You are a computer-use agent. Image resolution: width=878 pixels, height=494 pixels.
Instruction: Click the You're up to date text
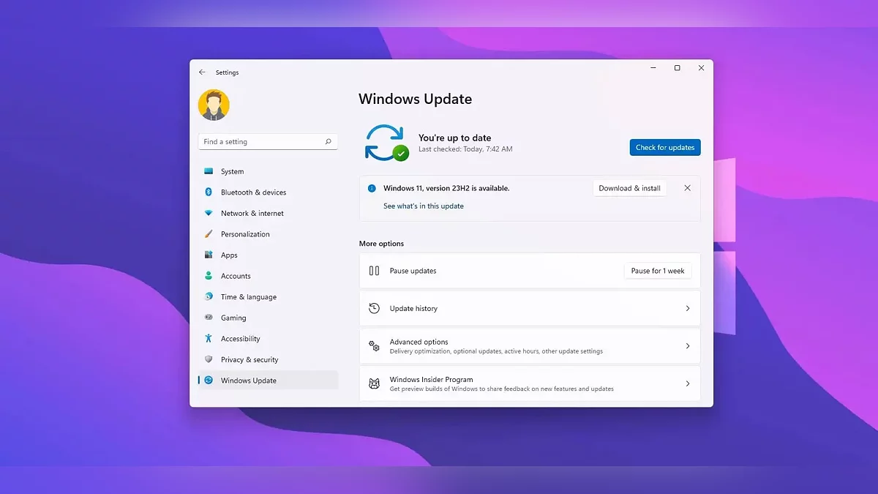click(x=454, y=138)
